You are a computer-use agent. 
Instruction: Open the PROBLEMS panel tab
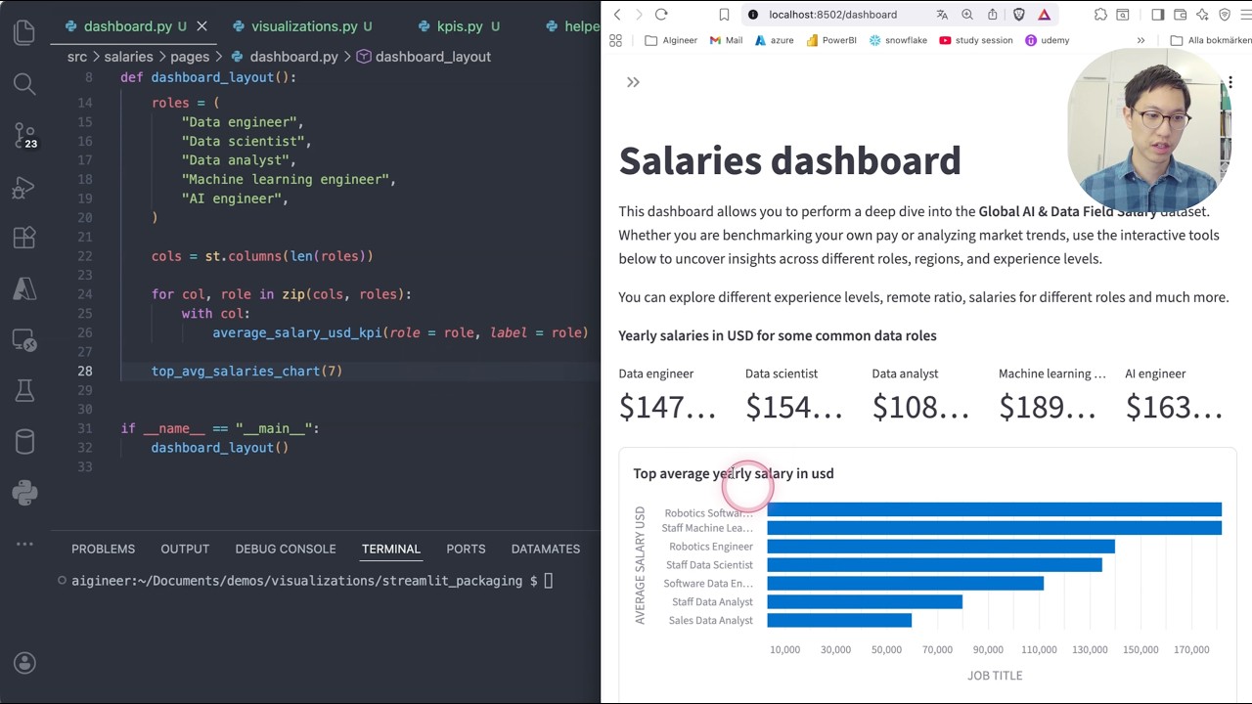(x=103, y=549)
